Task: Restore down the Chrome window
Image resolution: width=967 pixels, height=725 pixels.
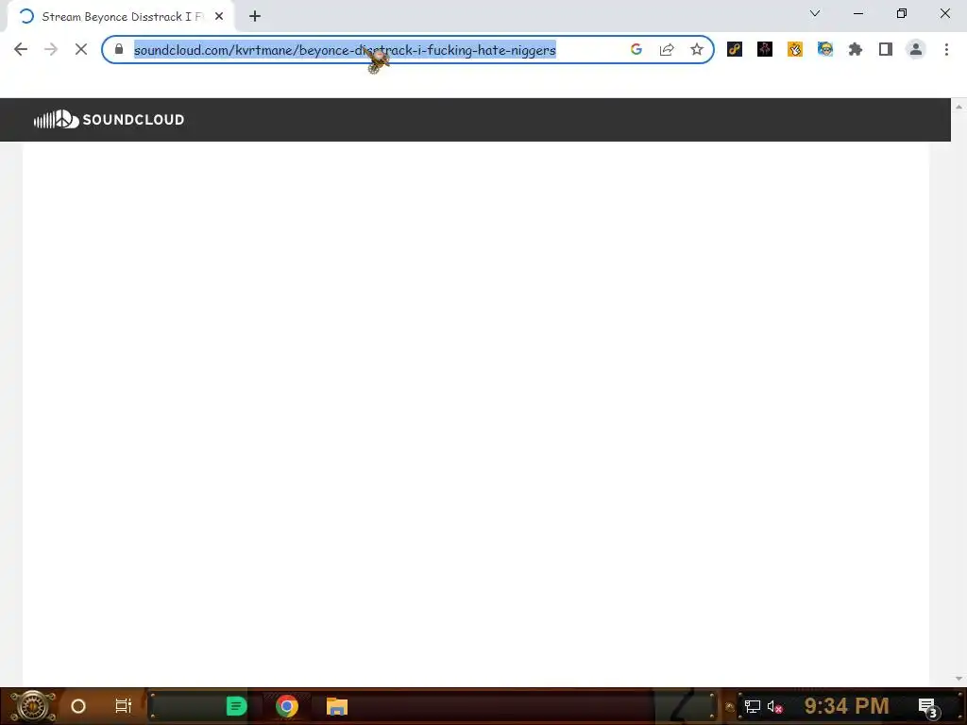Action: click(x=902, y=13)
